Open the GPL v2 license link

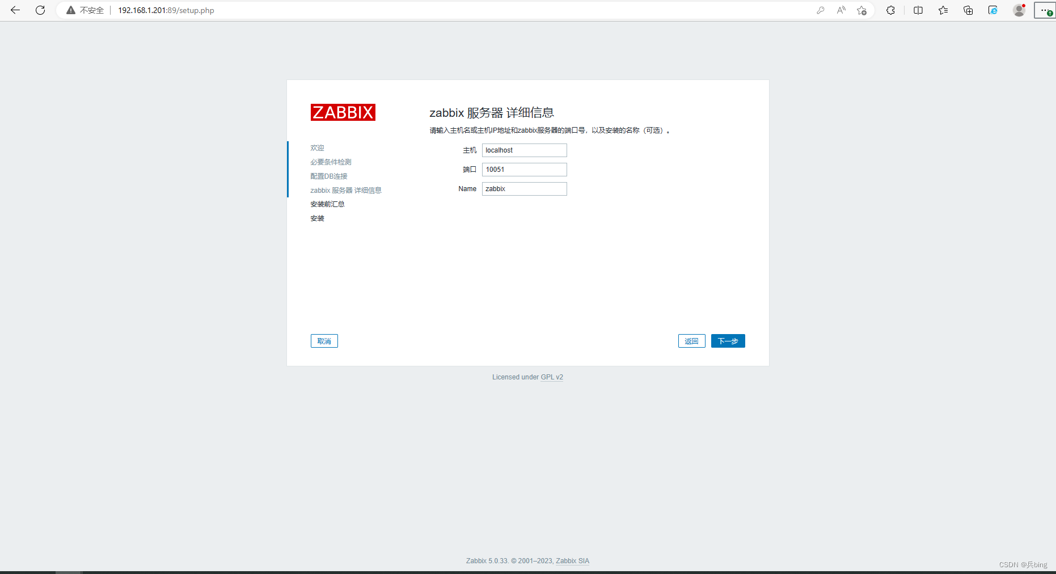552,377
